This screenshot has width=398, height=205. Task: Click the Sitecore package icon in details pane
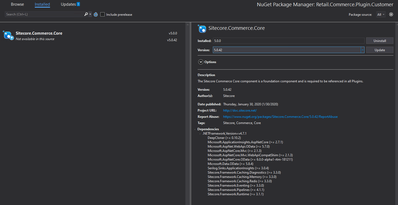pyautogui.click(x=202, y=28)
